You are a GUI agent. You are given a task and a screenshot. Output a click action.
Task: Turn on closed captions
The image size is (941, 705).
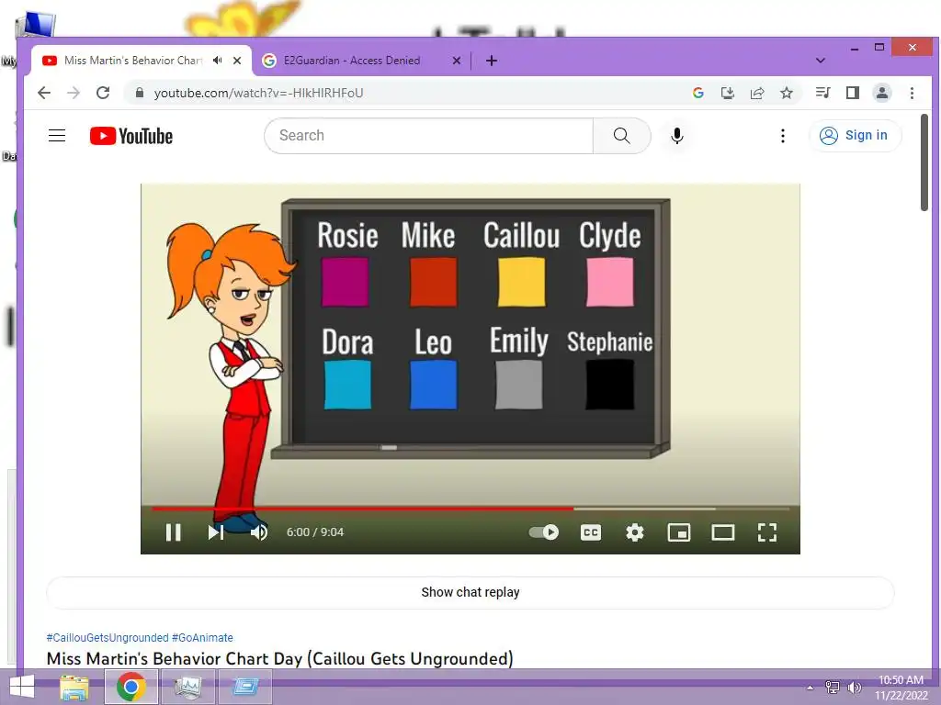tap(591, 532)
